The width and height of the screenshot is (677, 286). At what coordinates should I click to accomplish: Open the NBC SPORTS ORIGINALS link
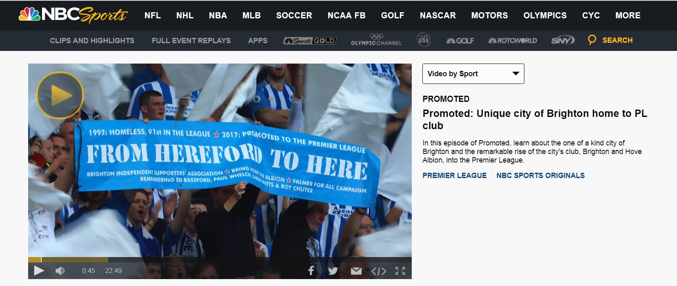point(540,176)
